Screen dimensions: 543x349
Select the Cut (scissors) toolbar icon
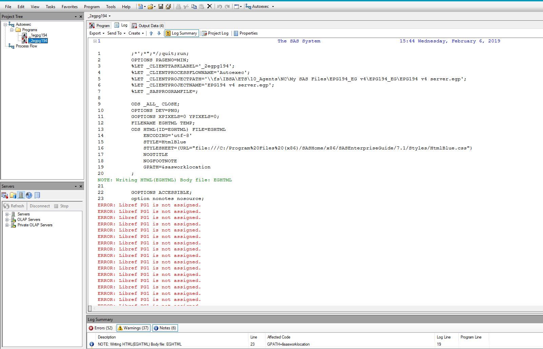click(x=186, y=6)
